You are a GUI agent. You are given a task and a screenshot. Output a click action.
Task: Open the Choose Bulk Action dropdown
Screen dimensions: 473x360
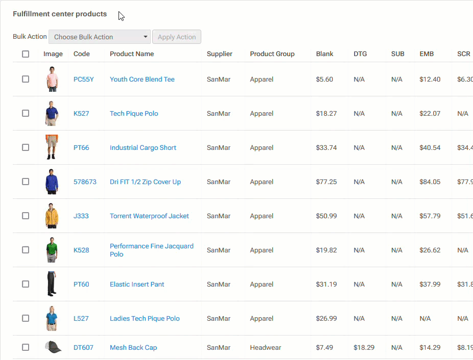100,37
